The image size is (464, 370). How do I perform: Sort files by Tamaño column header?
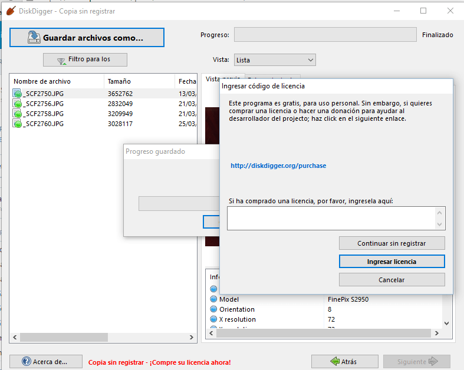point(120,81)
